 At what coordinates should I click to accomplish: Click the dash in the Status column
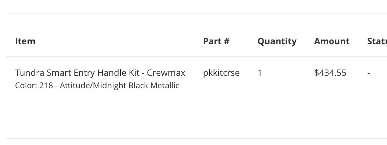point(368,73)
